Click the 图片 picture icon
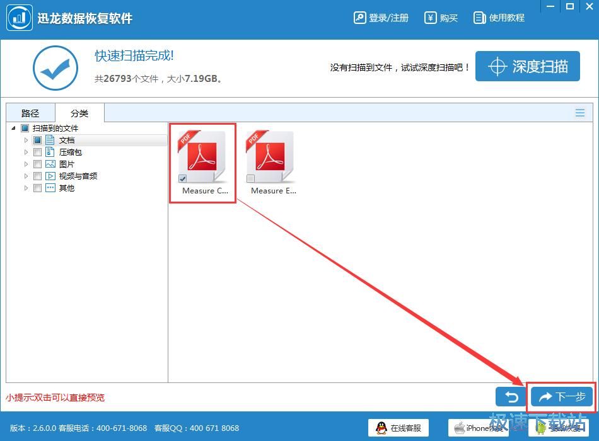This screenshot has width=599, height=441. 50,164
